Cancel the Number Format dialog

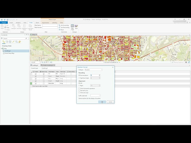(x=110, y=102)
